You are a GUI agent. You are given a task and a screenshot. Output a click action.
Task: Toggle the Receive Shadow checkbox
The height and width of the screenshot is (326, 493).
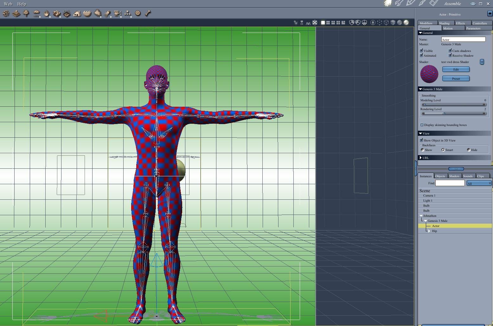[x=450, y=55]
